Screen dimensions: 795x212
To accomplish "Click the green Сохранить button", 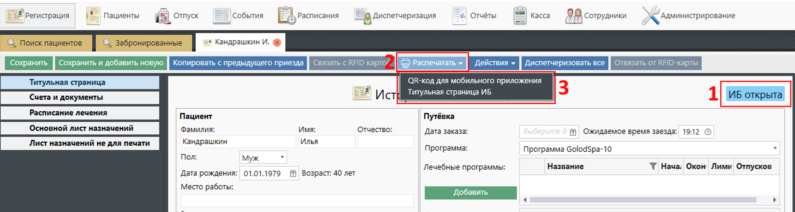I will pyautogui.click(x=29, y=63).
